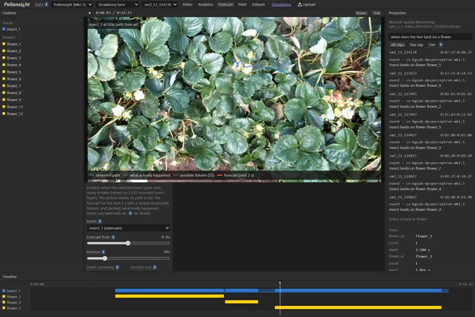Adjust the Forecast from slider handle
This screenshot has height=317, width=475.
(x=128, y=243)
